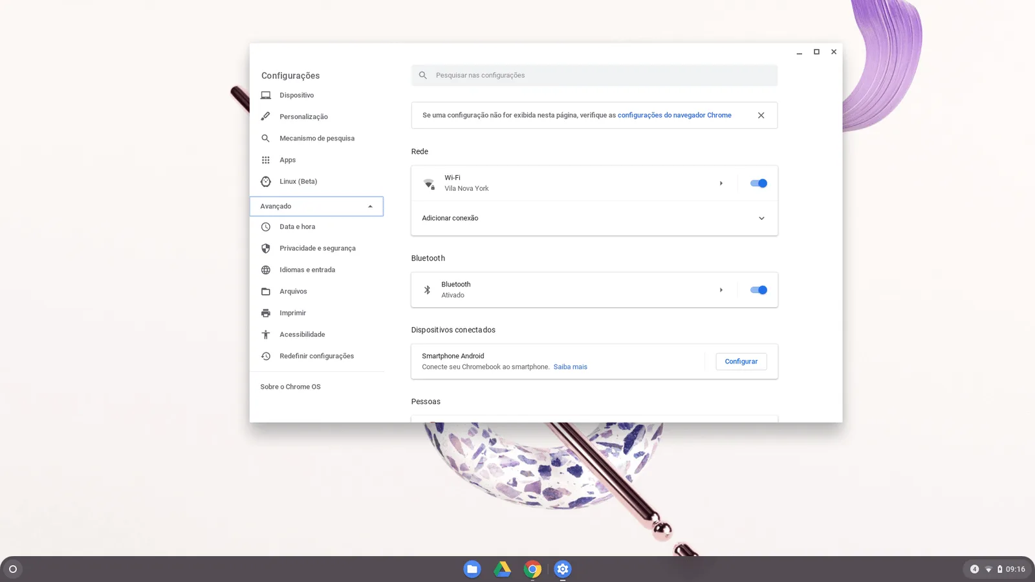This screenshot has width=1035, height=582.
Task: Click the Privacidade e segurança shield icon
Action: (x=265, y=248)
